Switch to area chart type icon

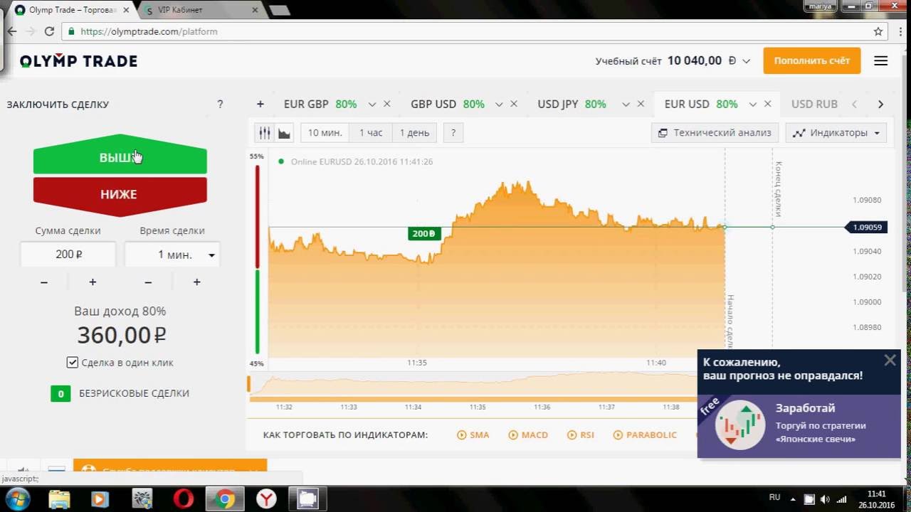click(x=284, y=133)
